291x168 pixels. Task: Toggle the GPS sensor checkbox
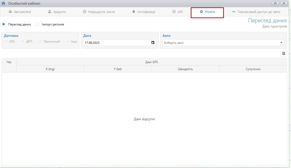(6, 41)
